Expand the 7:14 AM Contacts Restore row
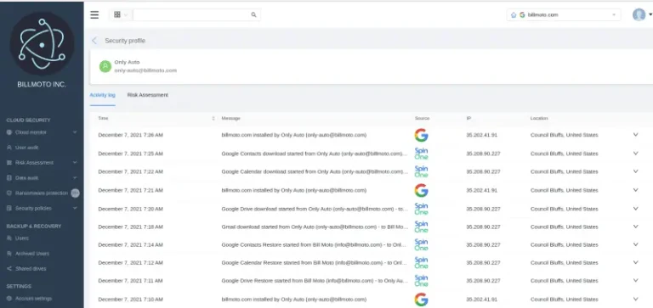This screenshot has width=653, height=308. (635, 244)
